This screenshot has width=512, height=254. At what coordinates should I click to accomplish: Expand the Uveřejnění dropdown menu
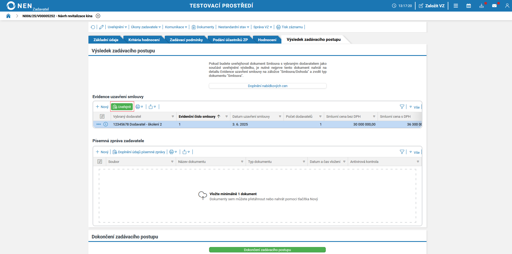(117, 27)
